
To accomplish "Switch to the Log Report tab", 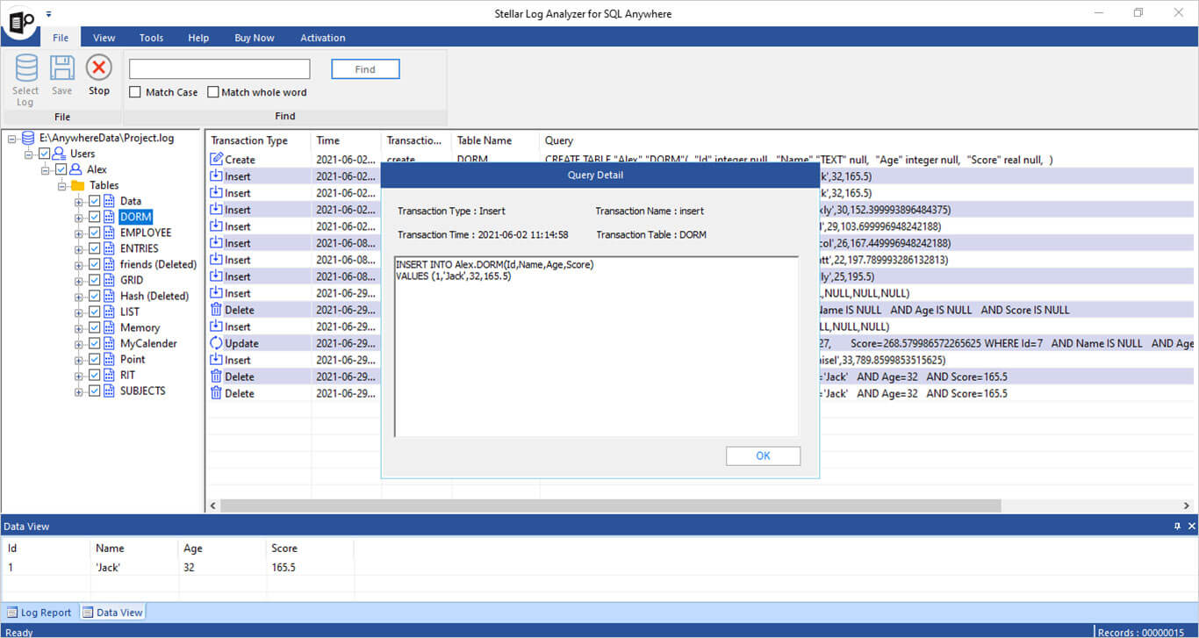I will [39, 613].
